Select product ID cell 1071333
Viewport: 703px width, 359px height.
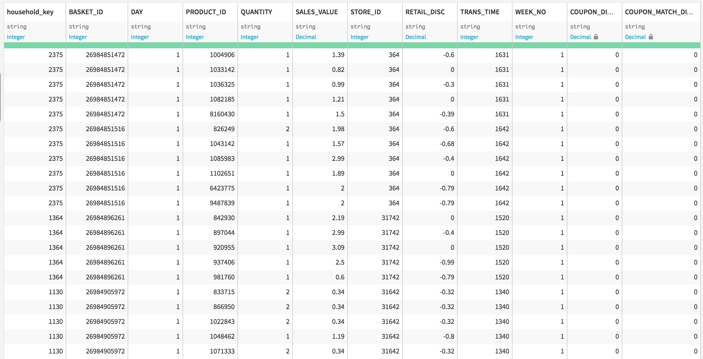[210, 351]
